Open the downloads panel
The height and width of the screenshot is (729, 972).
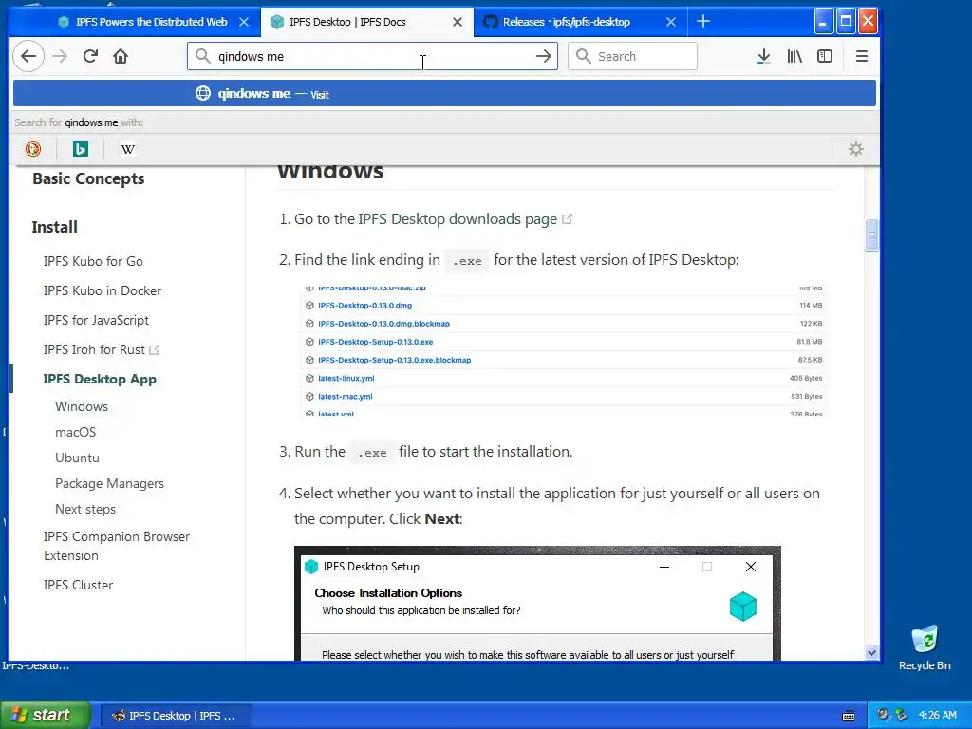tap(764, 56)
